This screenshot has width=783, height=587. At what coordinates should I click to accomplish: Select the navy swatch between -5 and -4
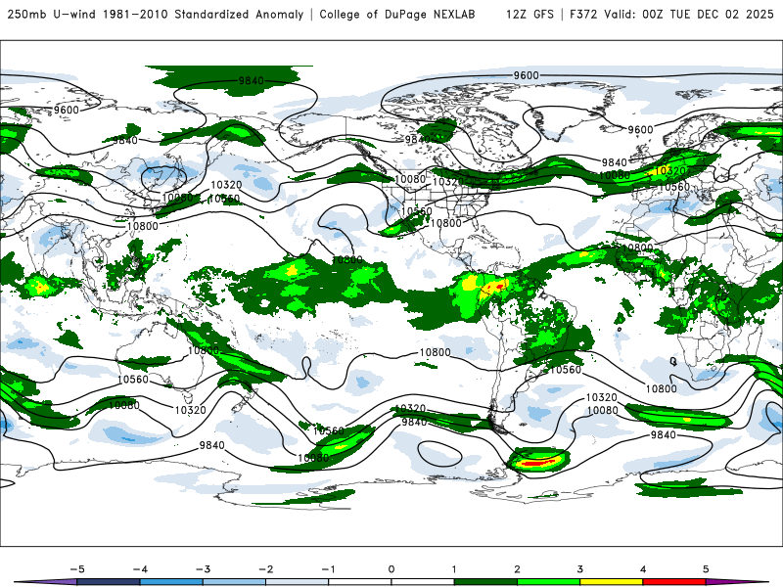click(109, 582)
